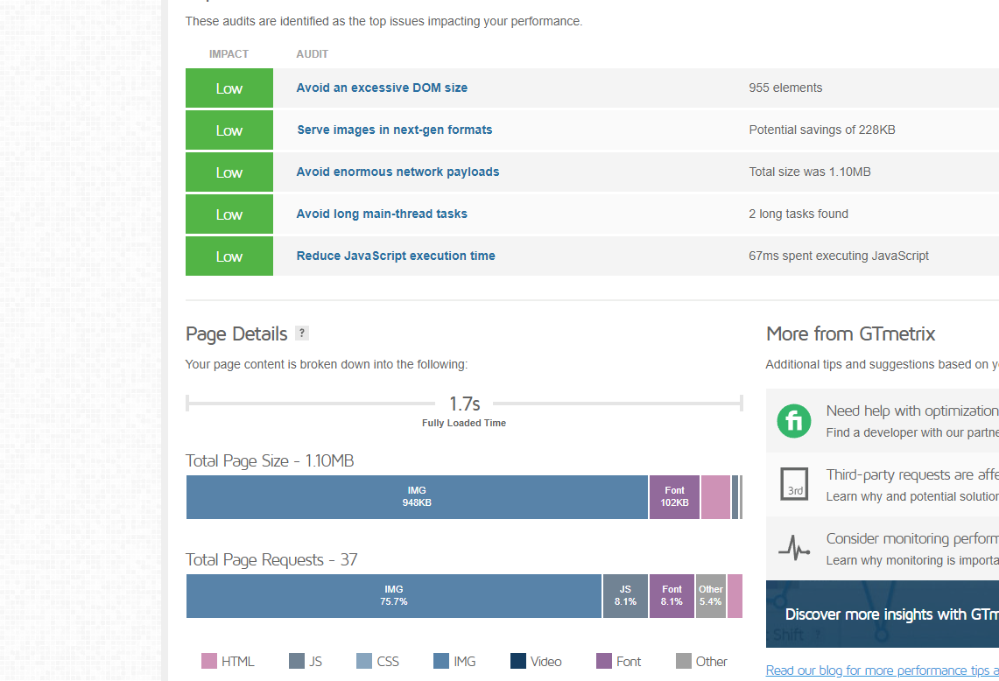Click the Low impact badge for DOM size
The height and width of the screenshot is (681, 999).
[229, 88]
